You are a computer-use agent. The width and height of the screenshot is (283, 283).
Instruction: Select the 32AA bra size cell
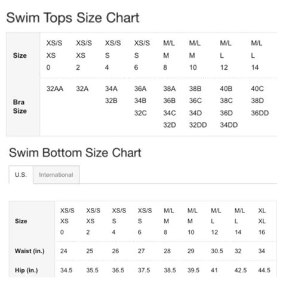point(55,88)
